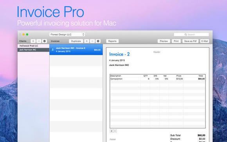The height and width of the screenshot is (142, 227).
Task: Open Clients gear settings
Action: 45,41
